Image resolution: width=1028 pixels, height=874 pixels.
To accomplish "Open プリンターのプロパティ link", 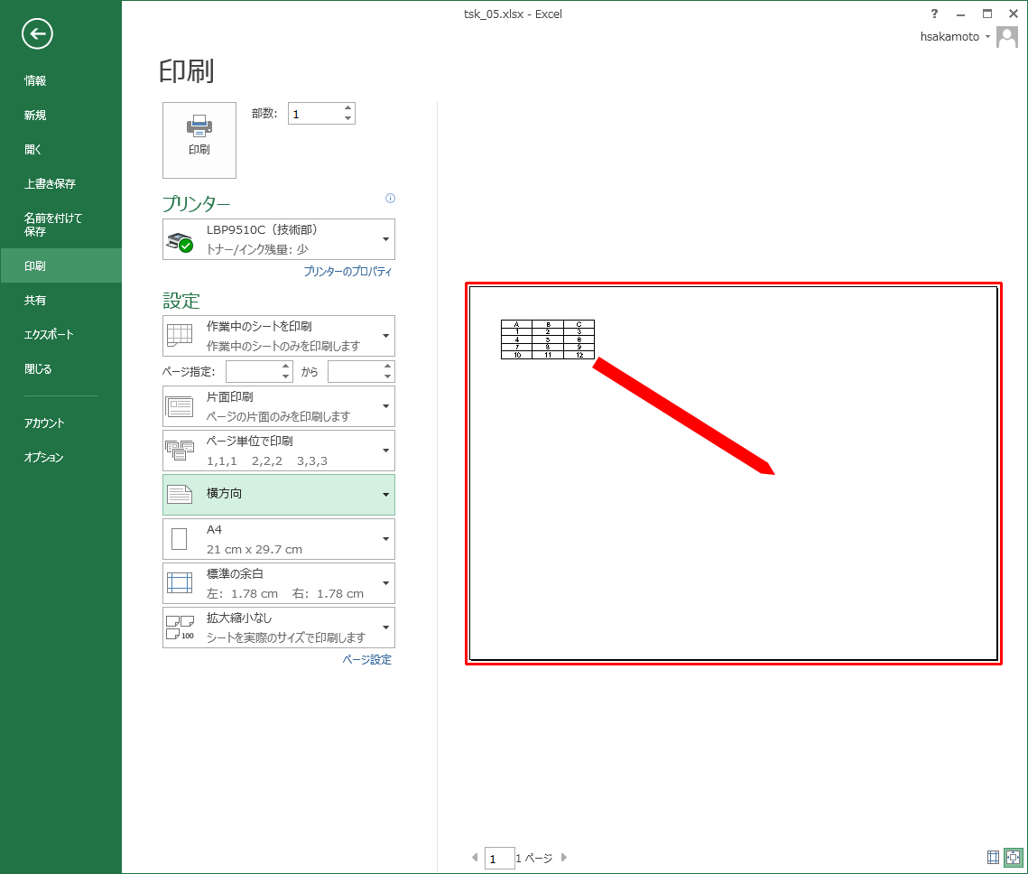I will (348, 272).
